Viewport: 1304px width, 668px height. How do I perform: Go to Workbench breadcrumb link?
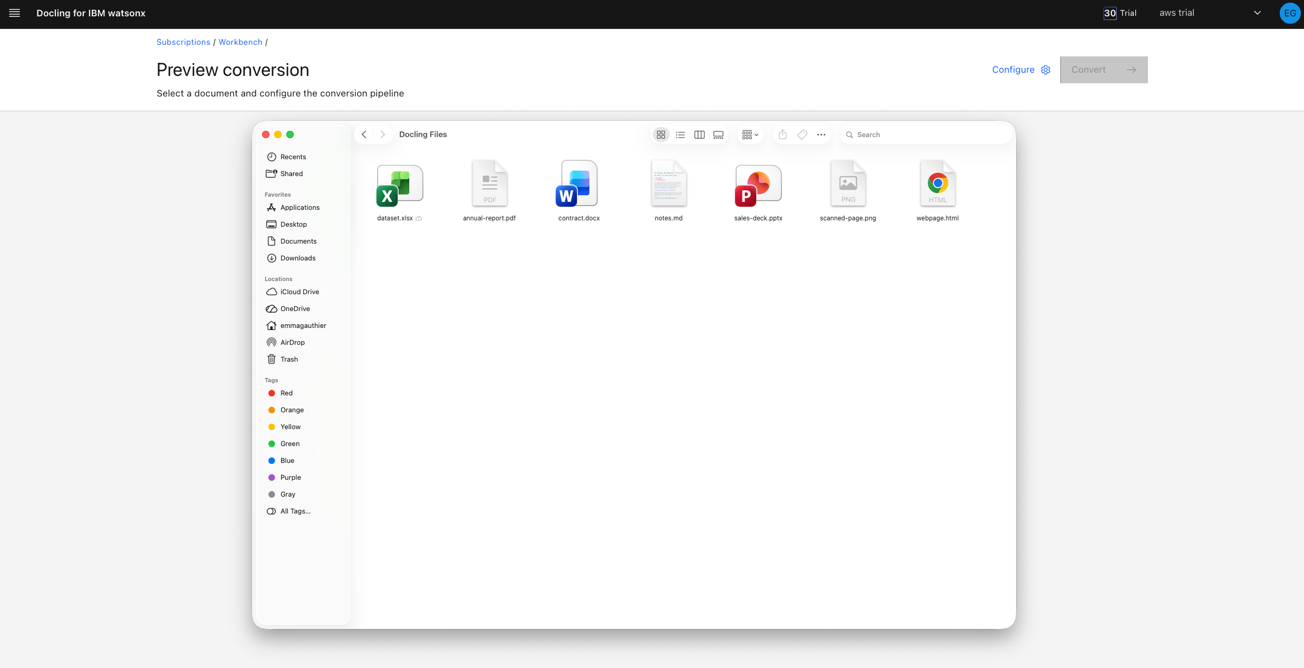240,42
